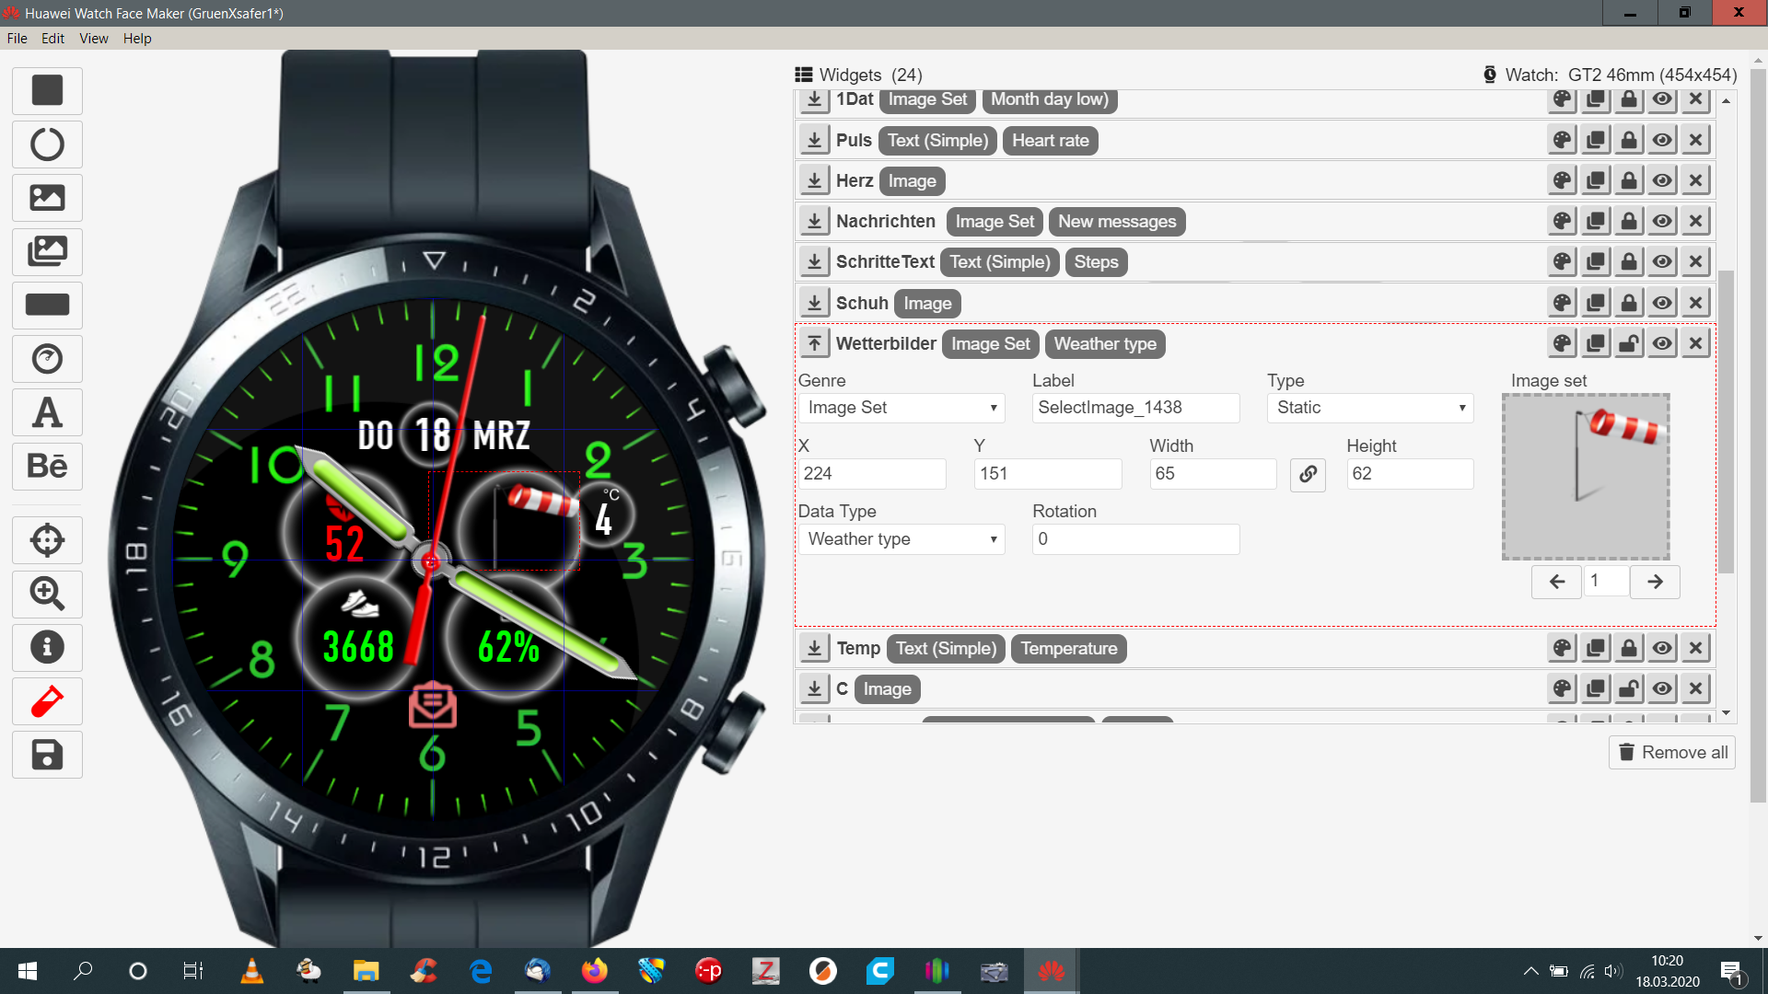Save the watch face project

pyautogui.click(x=47, y=755)
